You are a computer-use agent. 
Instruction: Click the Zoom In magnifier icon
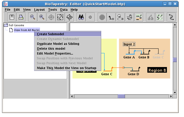pyautogui.click(x=42, y=17)
